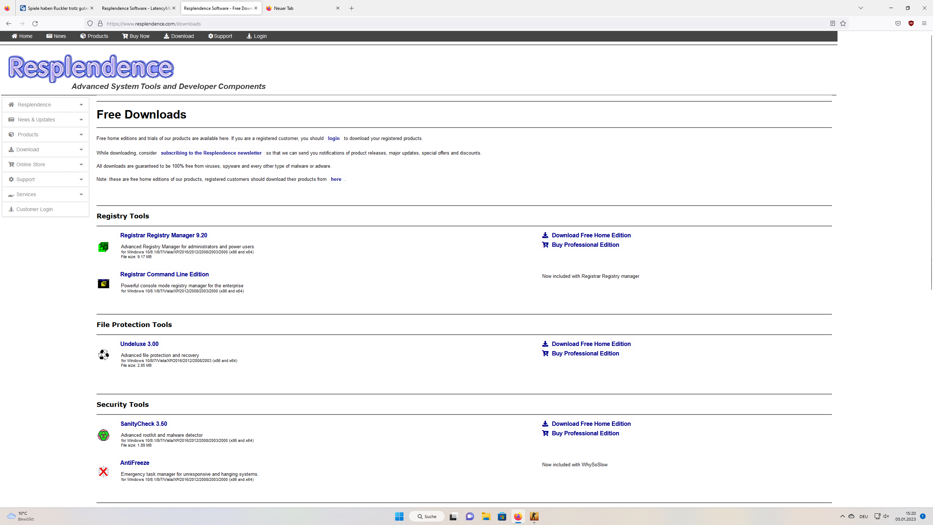Viewport: 933px width, 525px height.
Task: Click the AntiFreeze red X icon
Action: (x=104, y=471)
